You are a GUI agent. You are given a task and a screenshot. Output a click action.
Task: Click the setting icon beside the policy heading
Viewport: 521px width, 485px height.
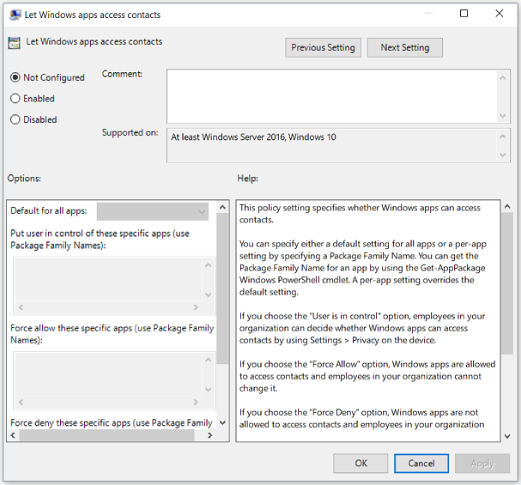pos(14,43)
